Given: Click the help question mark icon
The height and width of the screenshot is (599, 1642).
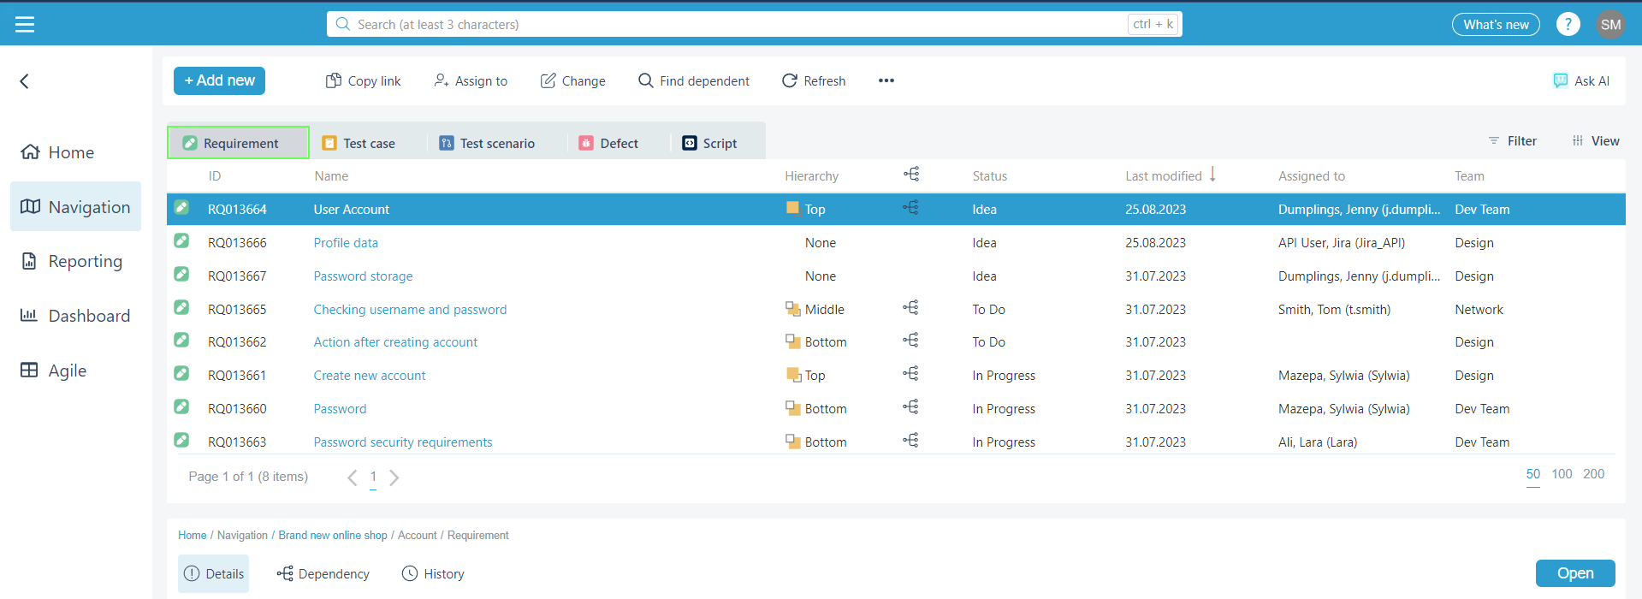Looking at the screenshot, I should coord(1568,25).
